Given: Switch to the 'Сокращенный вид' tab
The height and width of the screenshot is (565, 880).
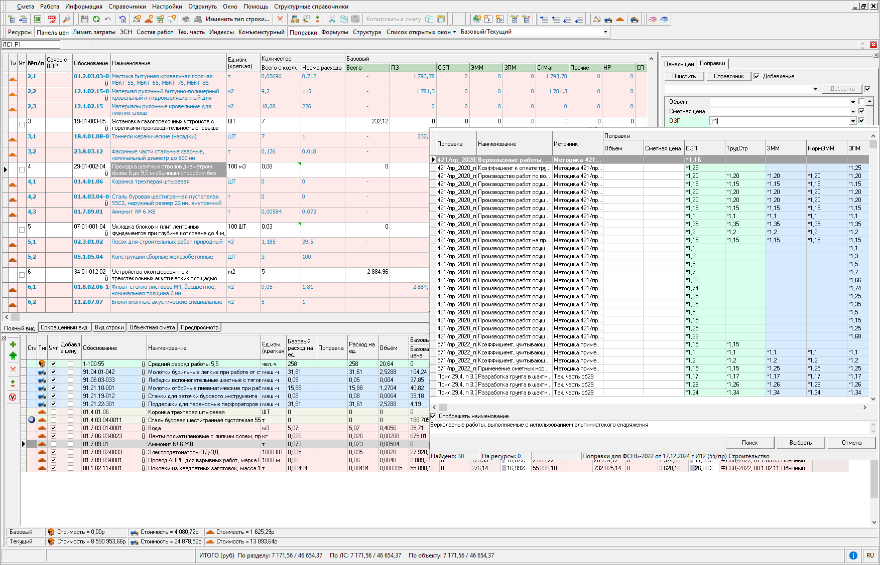Looking at the screenshot, I should (x=64, y=327).
